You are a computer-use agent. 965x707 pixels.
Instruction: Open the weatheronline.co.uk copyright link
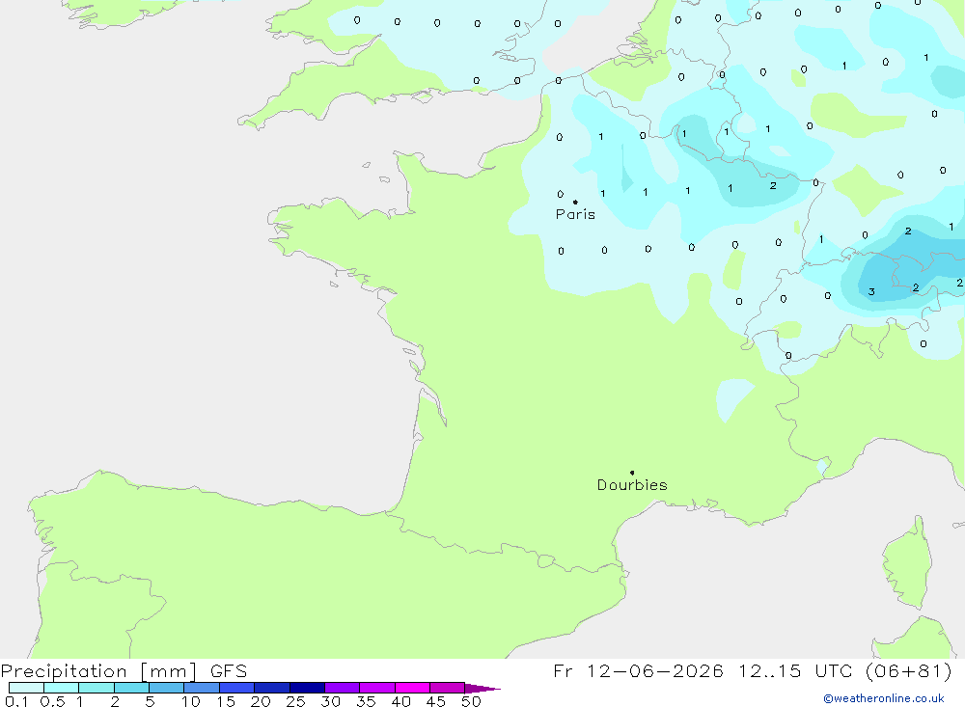click(884, 698)
